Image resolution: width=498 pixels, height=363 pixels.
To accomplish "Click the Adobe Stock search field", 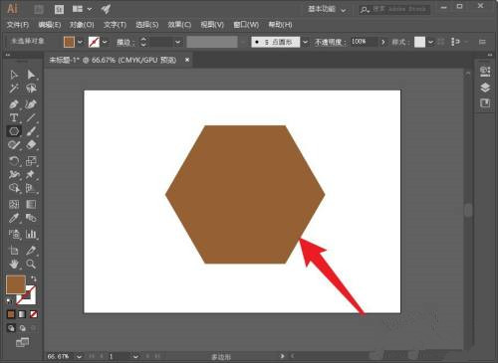I will tap(394, 9).
